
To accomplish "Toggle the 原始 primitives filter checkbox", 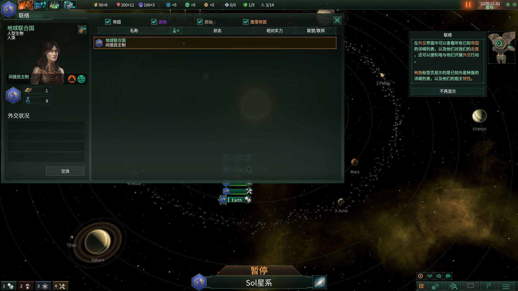I will 200,22.
